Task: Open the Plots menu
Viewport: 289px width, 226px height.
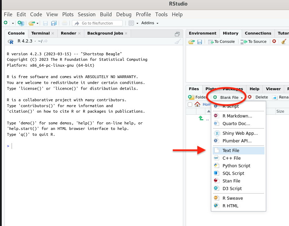Action: (x=68, y=15)
